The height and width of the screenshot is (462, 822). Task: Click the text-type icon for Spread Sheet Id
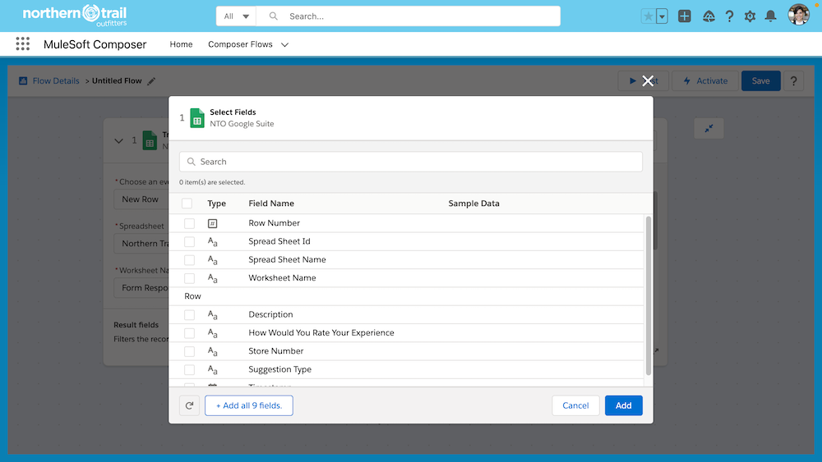212,242
